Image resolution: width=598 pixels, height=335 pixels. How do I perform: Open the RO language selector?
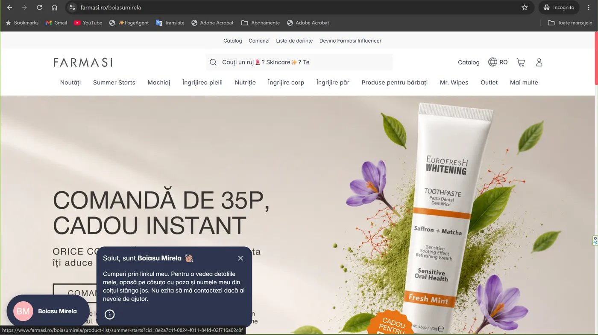(498, 62)
